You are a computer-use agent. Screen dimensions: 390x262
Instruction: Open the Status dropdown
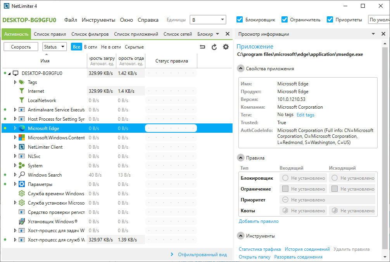point(55,47)
